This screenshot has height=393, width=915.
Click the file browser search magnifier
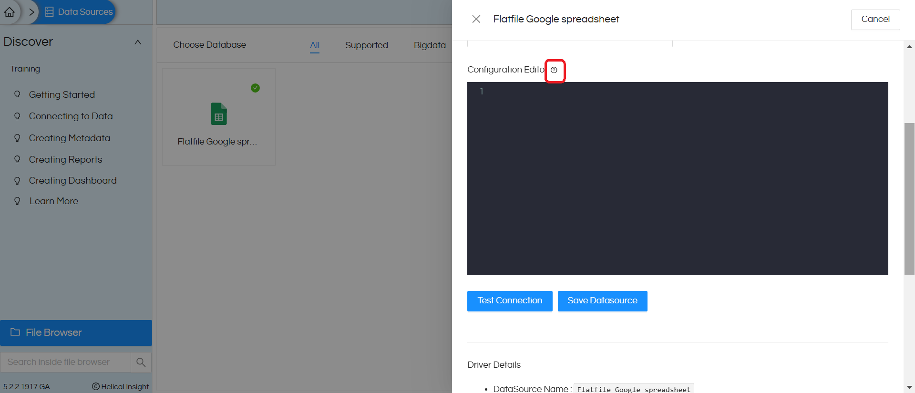[141, 362]
